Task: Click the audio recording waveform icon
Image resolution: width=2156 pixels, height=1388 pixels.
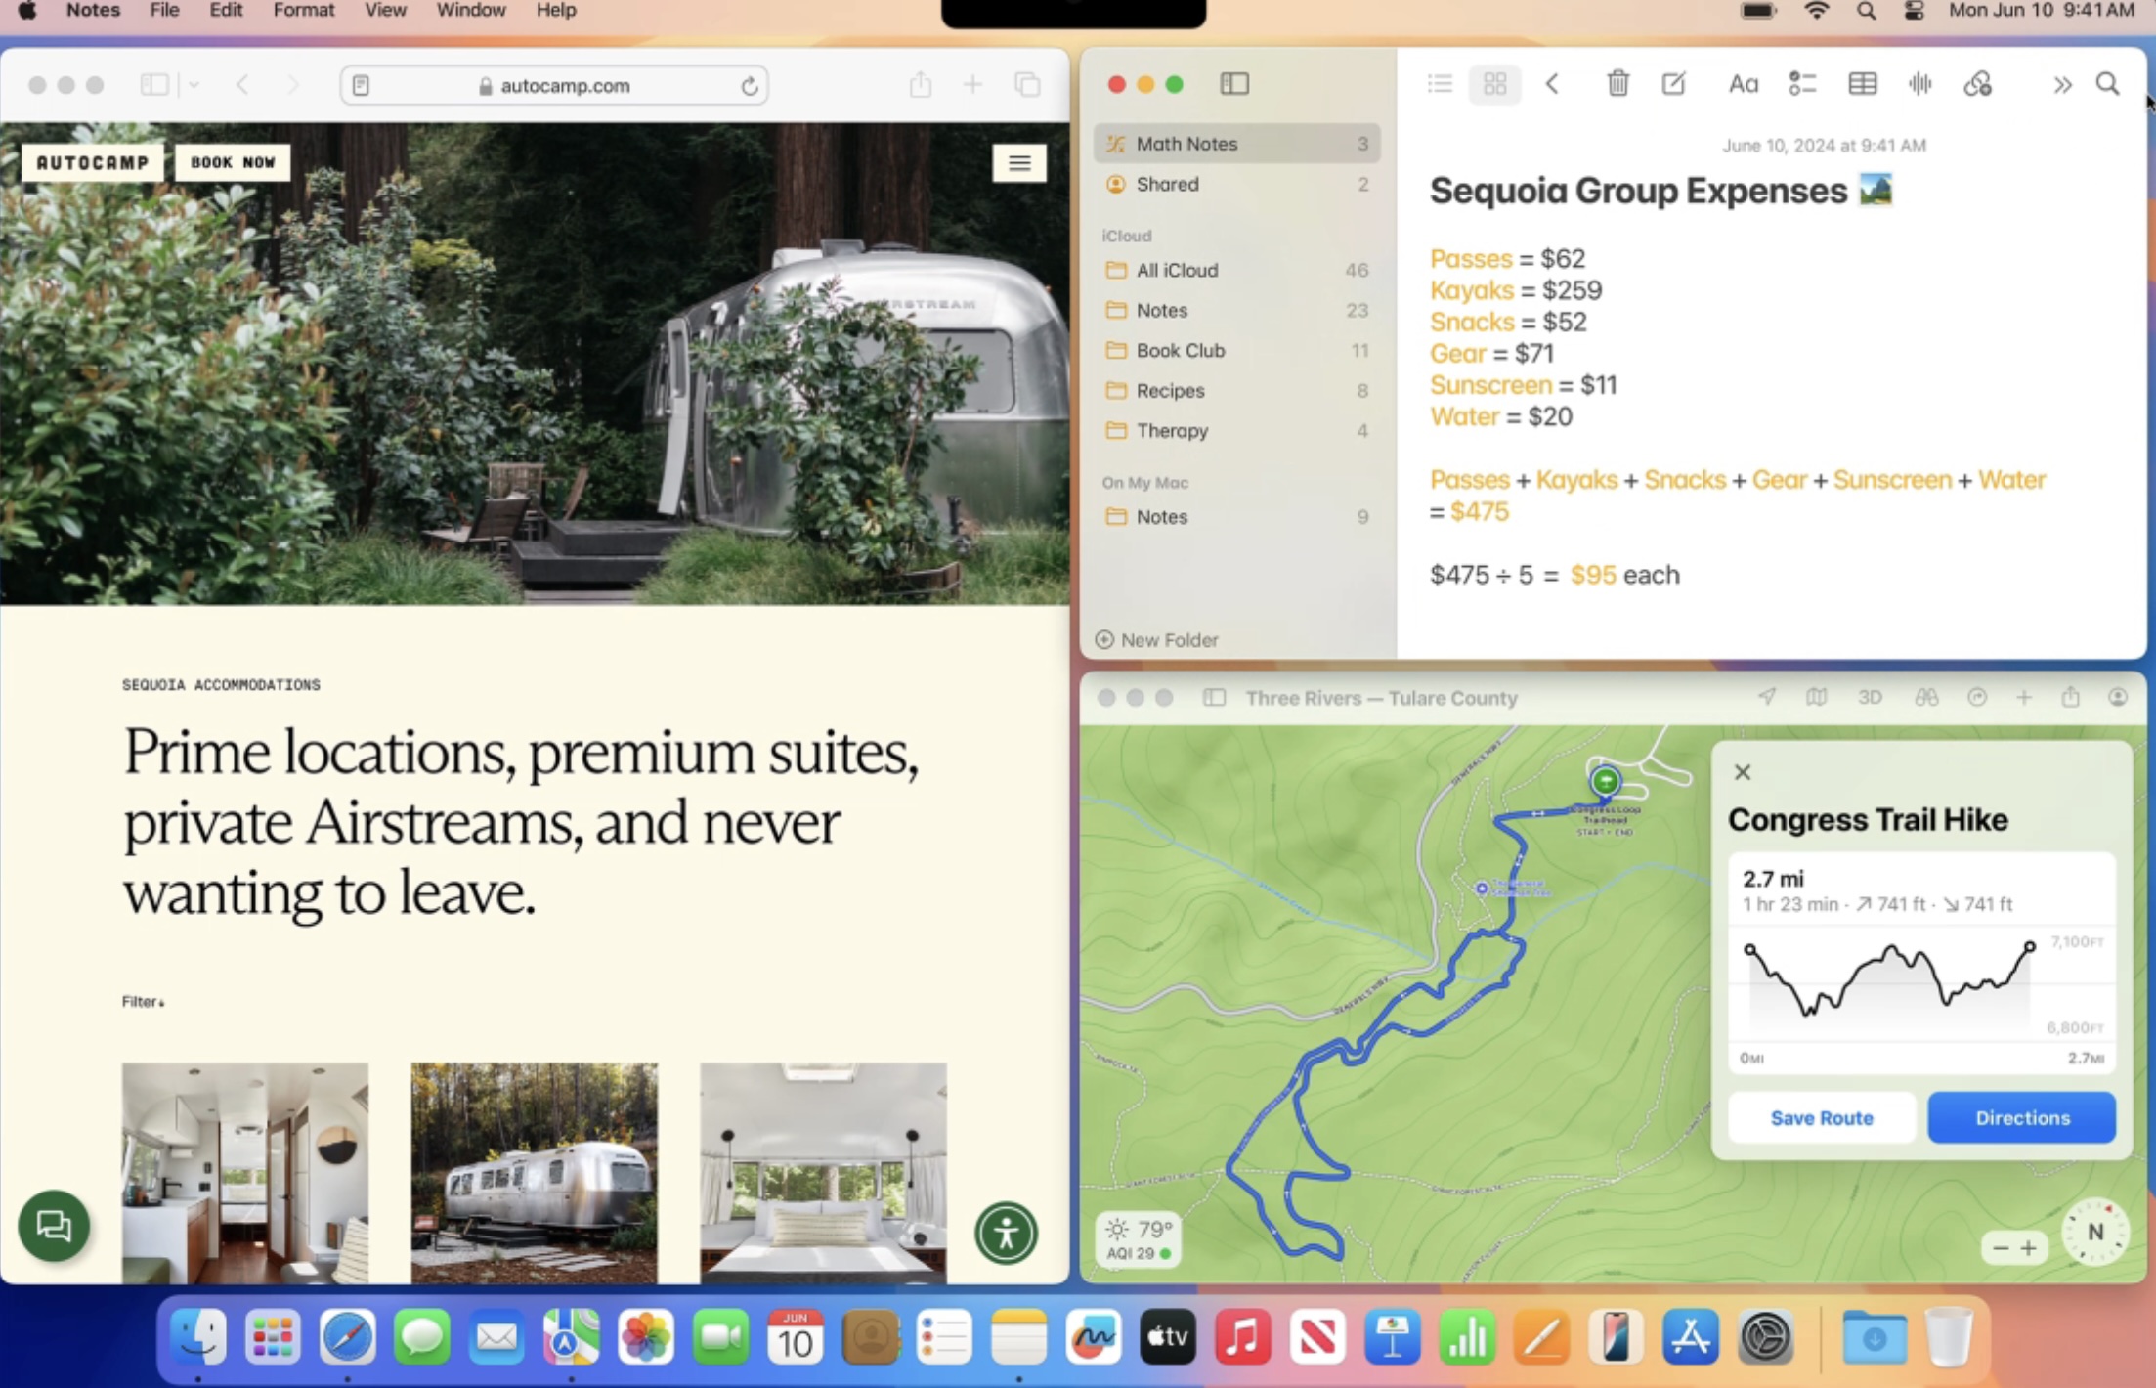Action: pos(1919,84)
